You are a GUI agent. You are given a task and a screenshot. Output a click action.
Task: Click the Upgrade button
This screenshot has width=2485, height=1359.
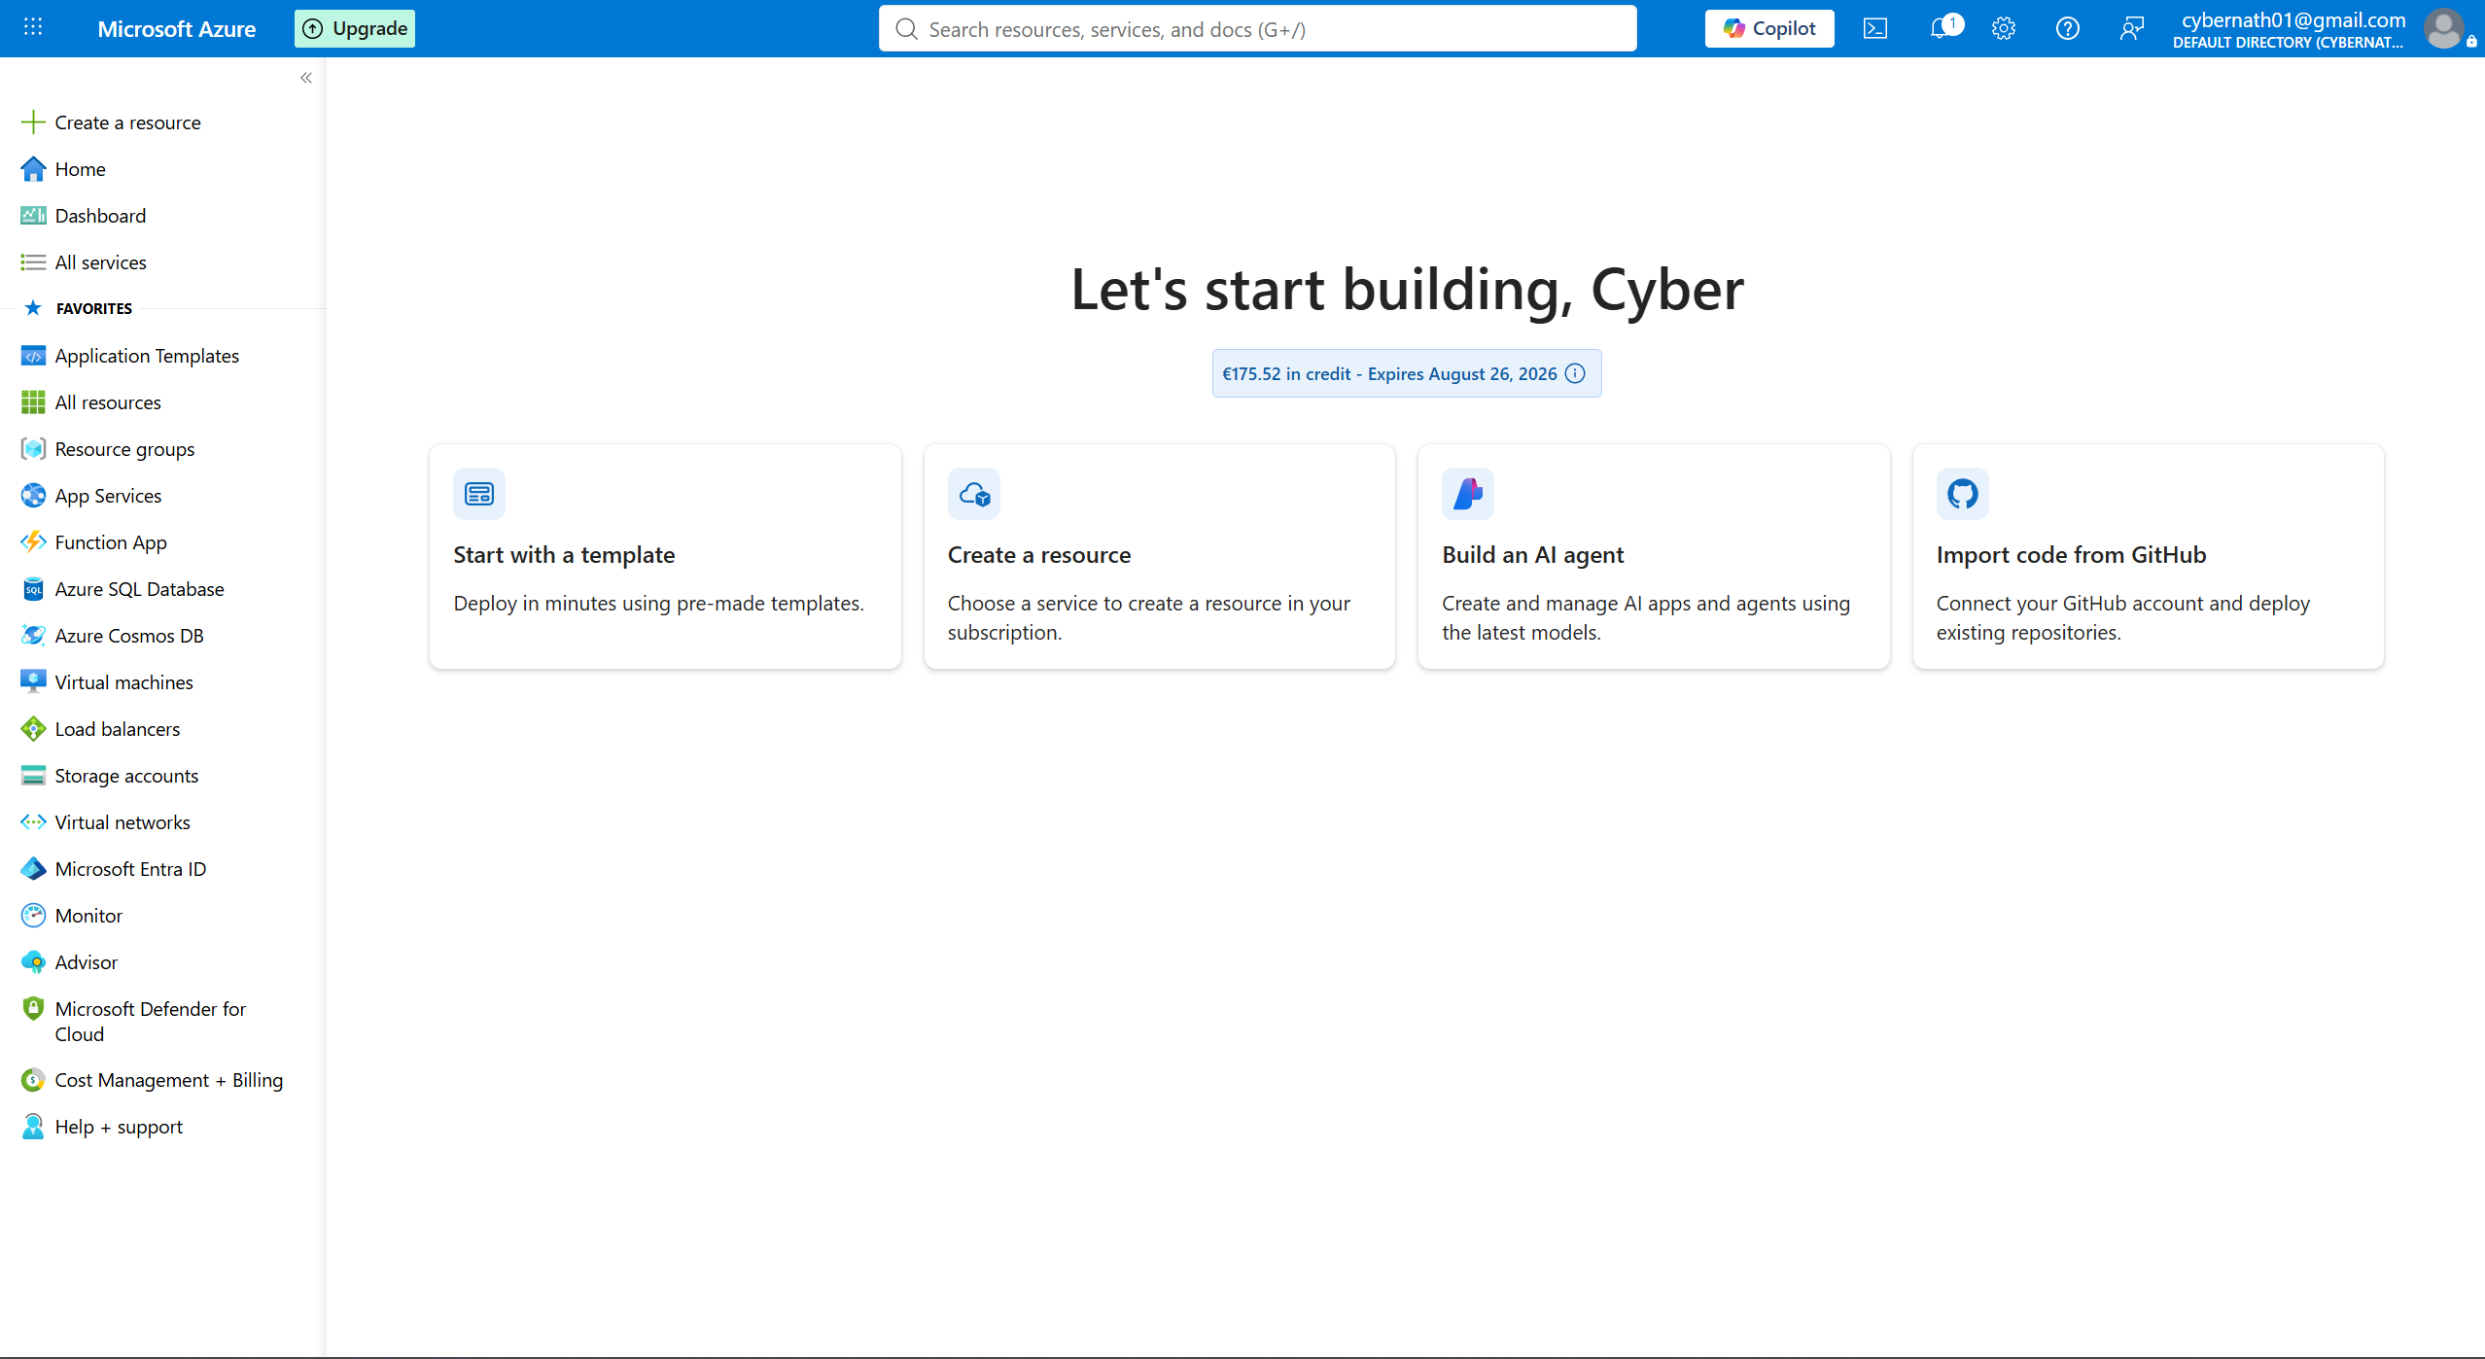(x=355, y=28)
